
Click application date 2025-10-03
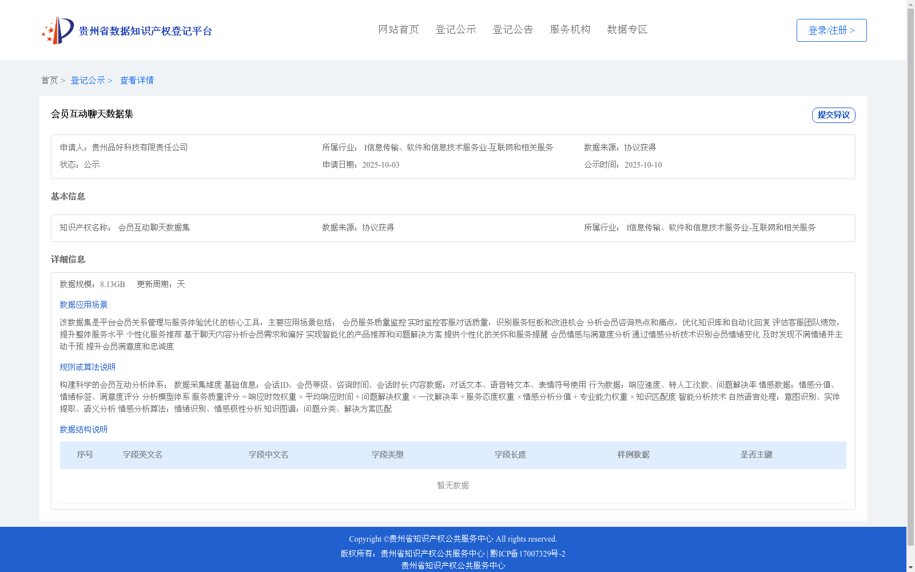pos(381,165)
